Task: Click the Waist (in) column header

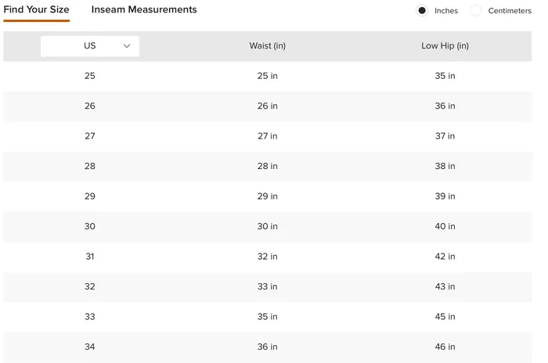Action: click(x=268, y=46)
